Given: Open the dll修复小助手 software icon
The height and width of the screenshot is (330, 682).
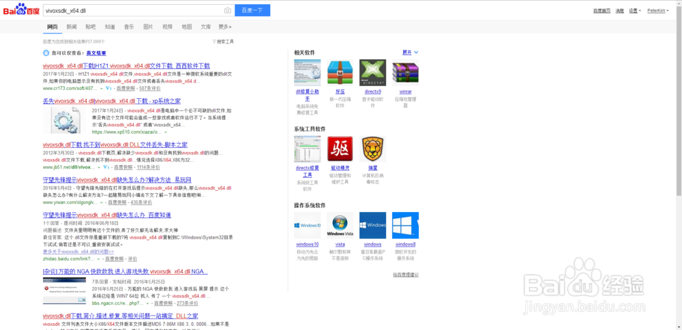Looking at the screenshot, I should click(307, 72).
